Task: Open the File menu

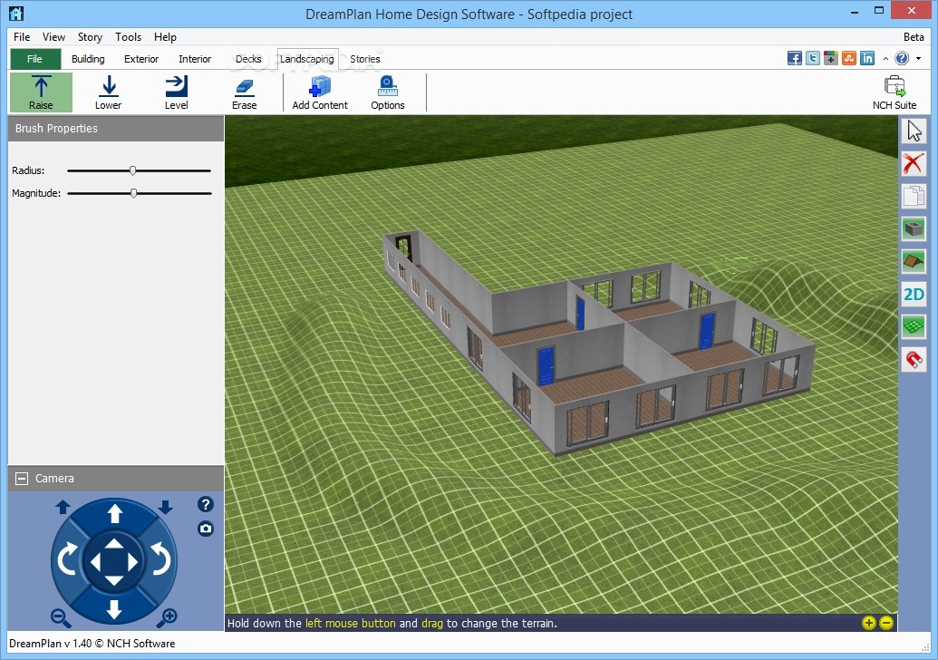Action: [x=22, y=37]
